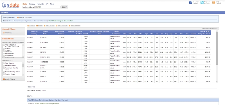The width and height of the screenshot is (225, 105).
Task: Click the data table's scroll down arrow
Action: (x=217, y=82)
